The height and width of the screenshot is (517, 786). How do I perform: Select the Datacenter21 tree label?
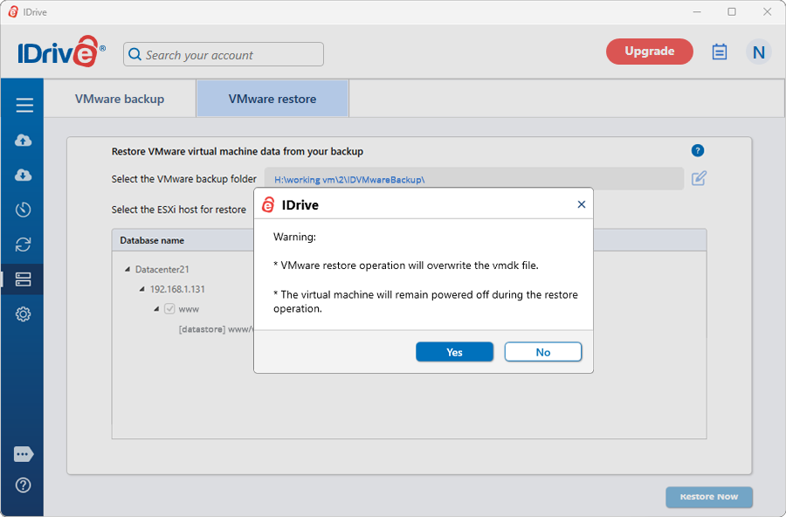[x=162, y=270]
